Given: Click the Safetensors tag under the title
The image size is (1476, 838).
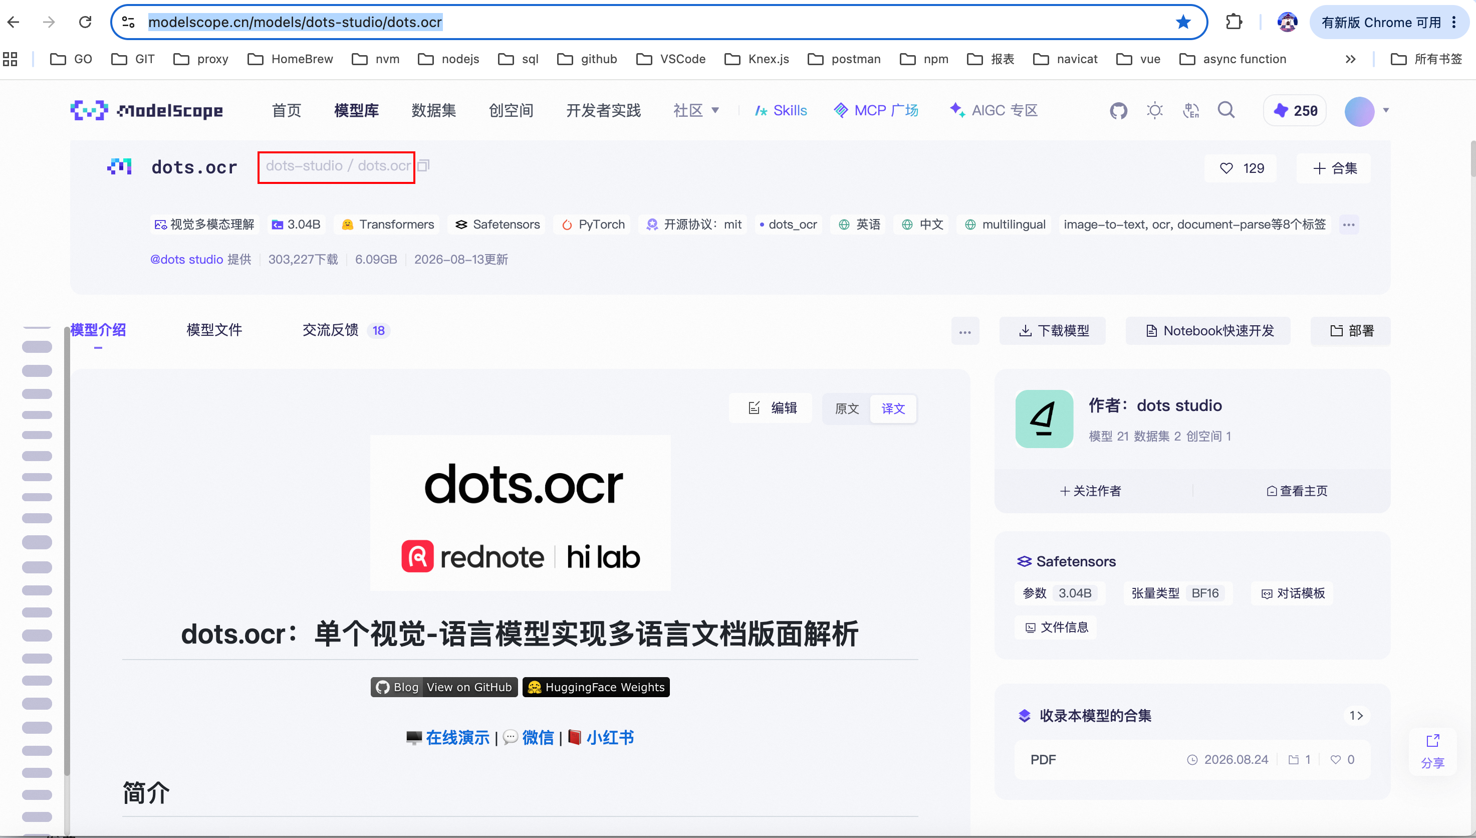Looking at the screenshot, I should (497, 225).
